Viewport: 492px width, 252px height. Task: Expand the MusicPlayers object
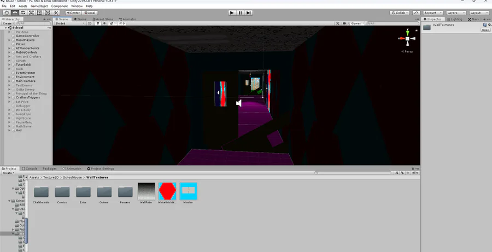(9, 40)
